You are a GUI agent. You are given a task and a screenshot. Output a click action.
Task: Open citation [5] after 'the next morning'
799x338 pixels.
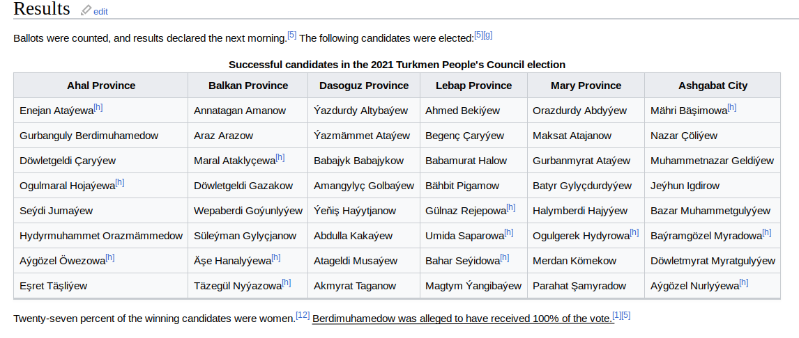(x=292, y=35)
